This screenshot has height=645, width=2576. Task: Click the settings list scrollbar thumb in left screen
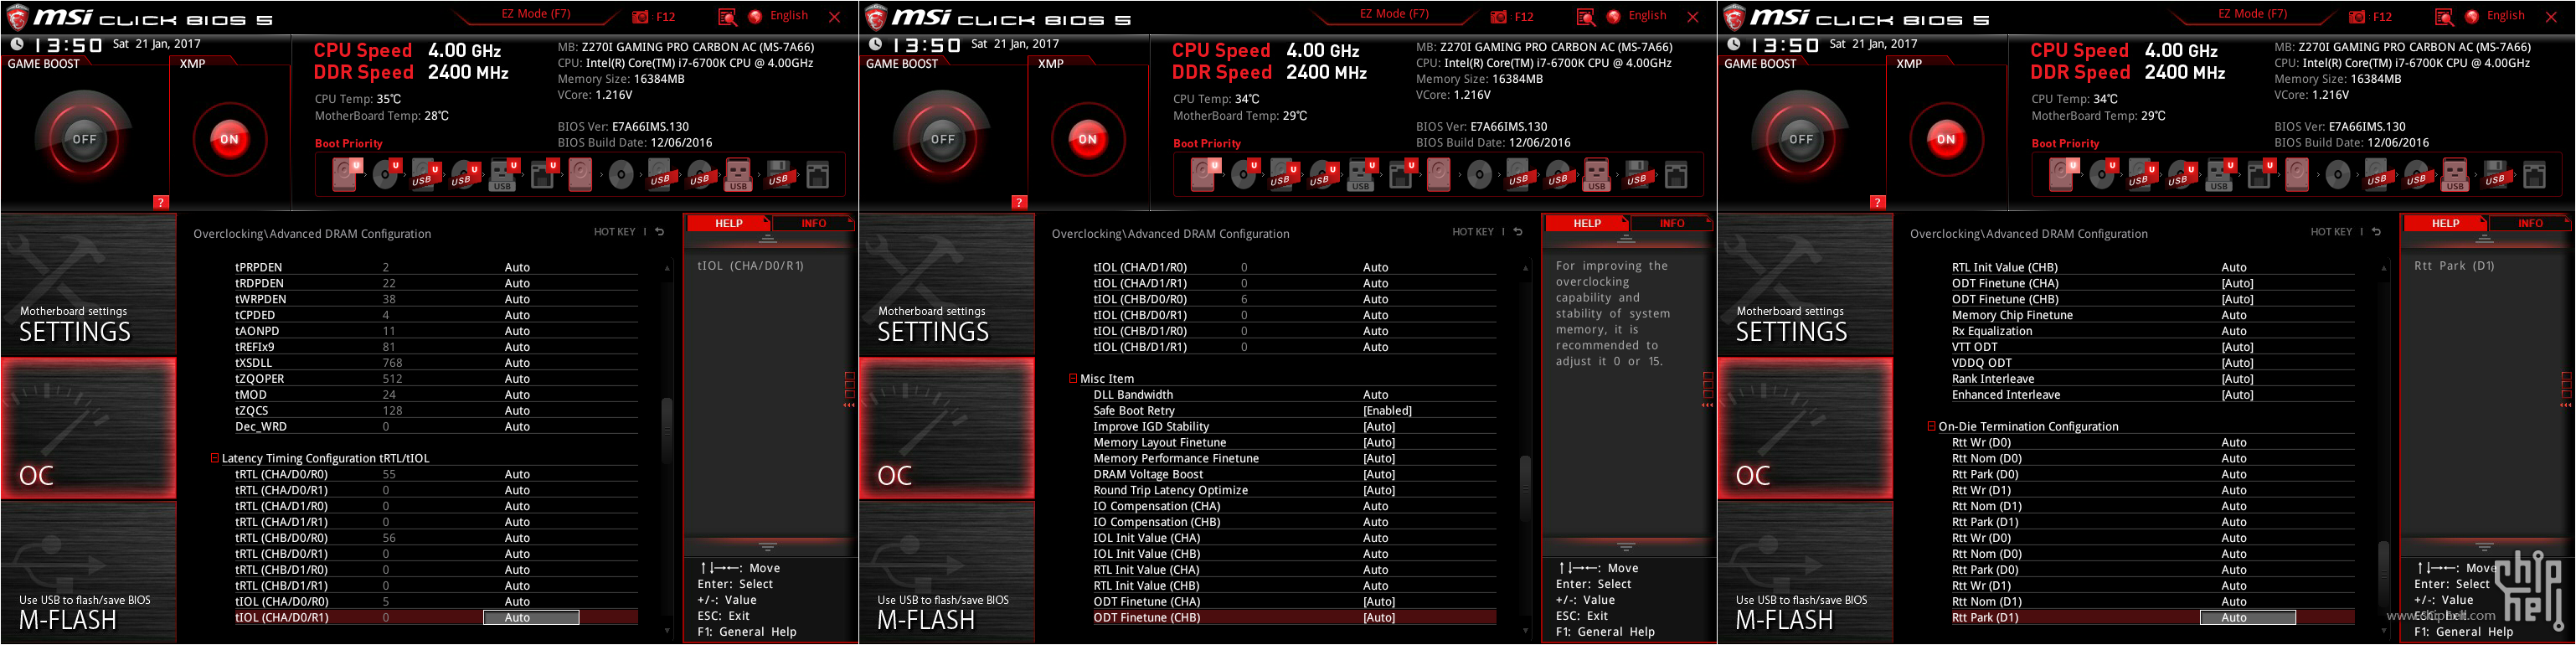(667, 430)
